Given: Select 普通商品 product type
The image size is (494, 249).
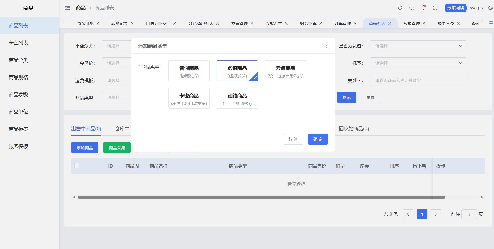Looking at the screenshot, I should click(x=189, y=71).
